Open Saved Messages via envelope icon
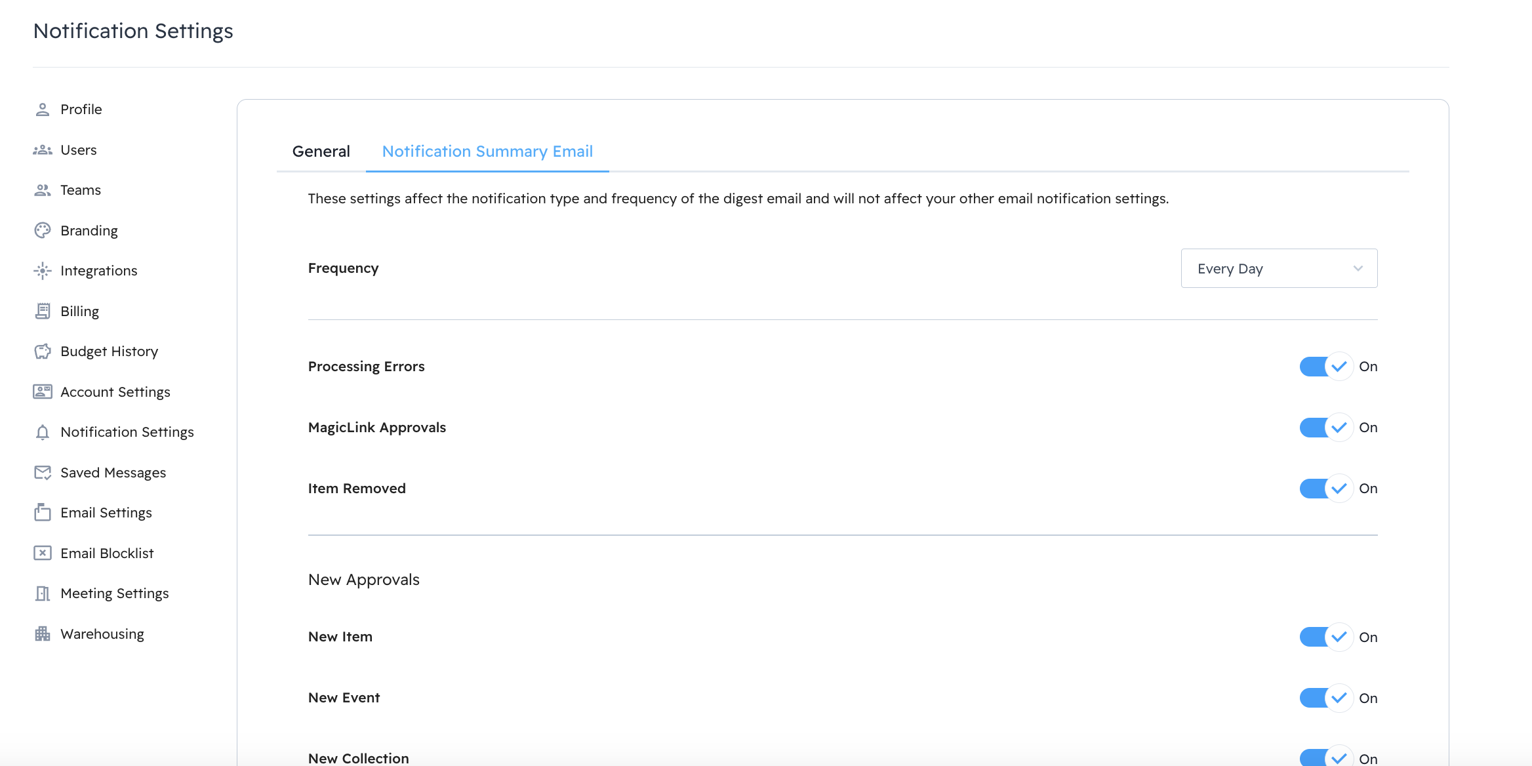The width and height of the screenshot is (1532, 766). pyautogui.click(x=43, y=472)
